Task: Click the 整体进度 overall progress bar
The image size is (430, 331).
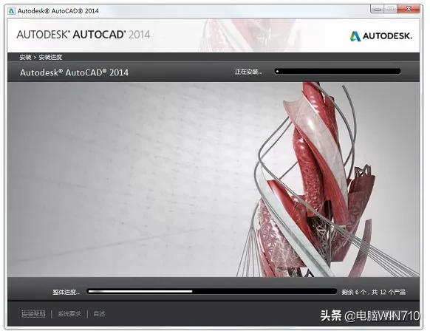Action: 212,292
